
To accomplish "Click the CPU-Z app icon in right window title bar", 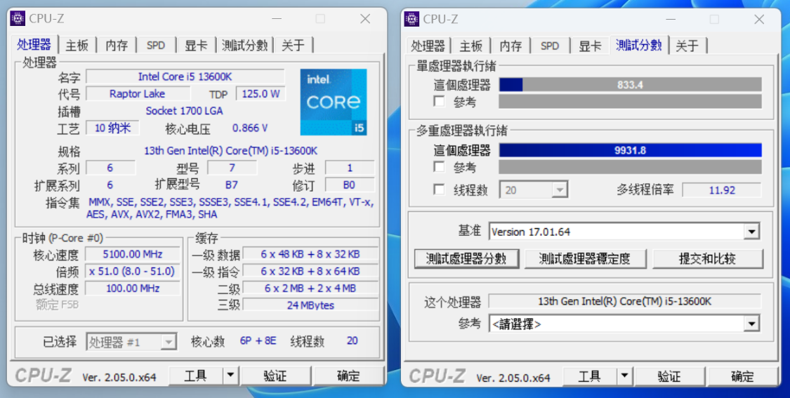I will [412, 19].
